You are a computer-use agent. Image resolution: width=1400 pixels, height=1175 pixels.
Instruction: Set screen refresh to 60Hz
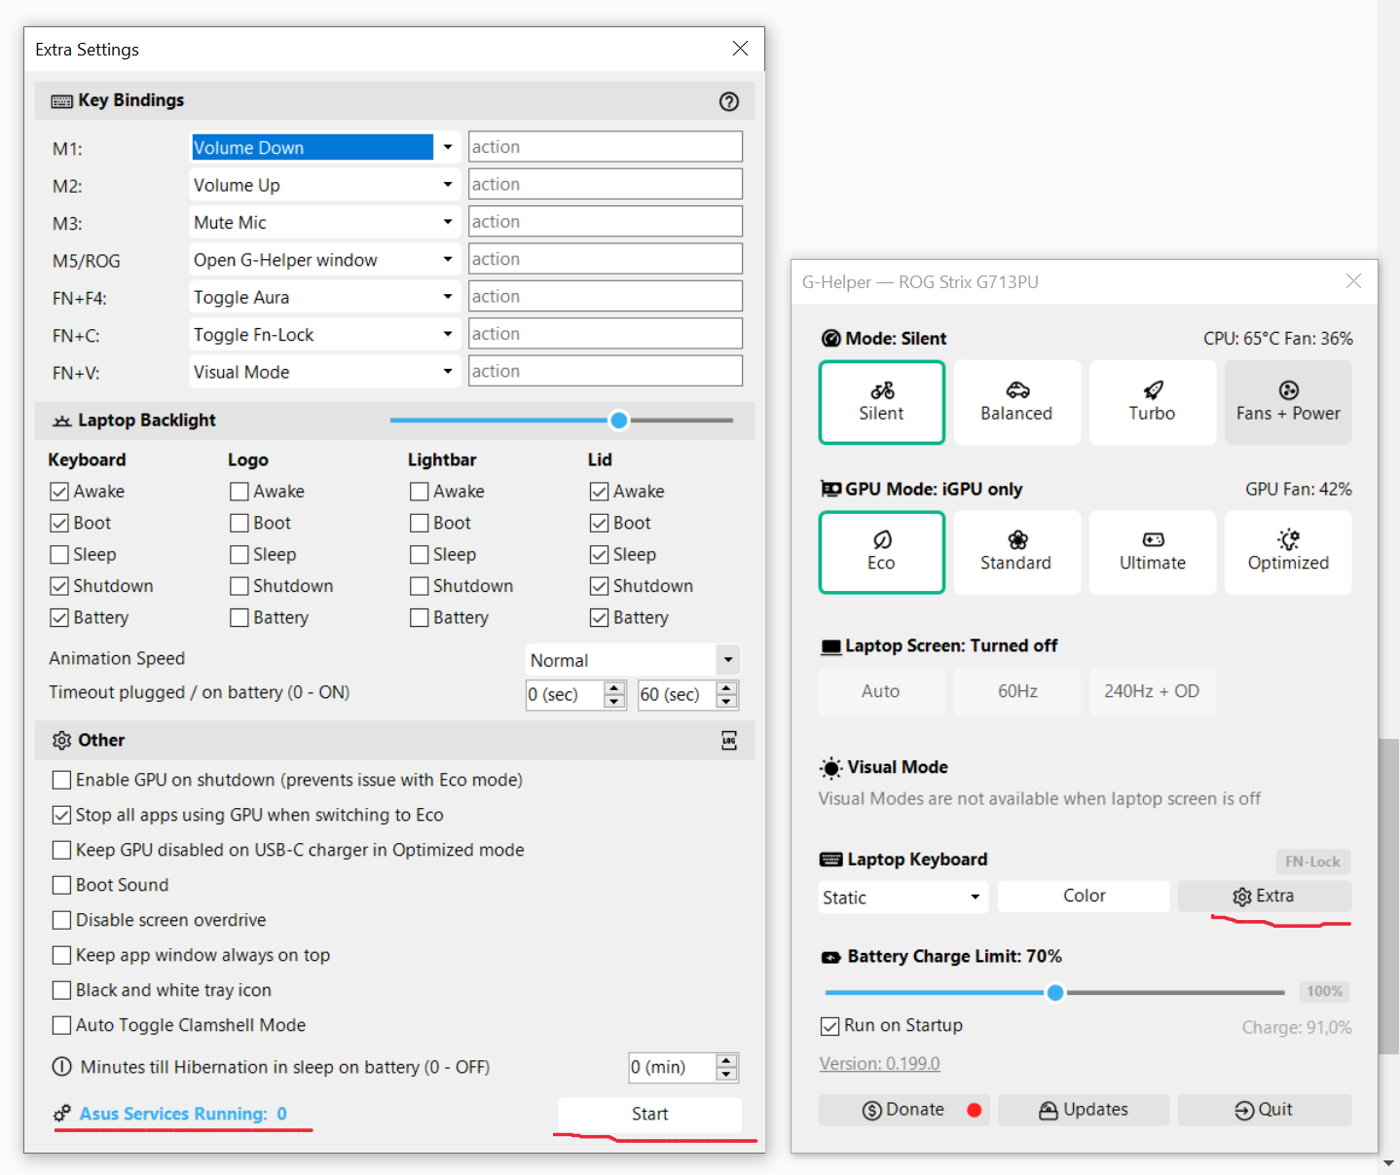click(x=1017, y=692)
